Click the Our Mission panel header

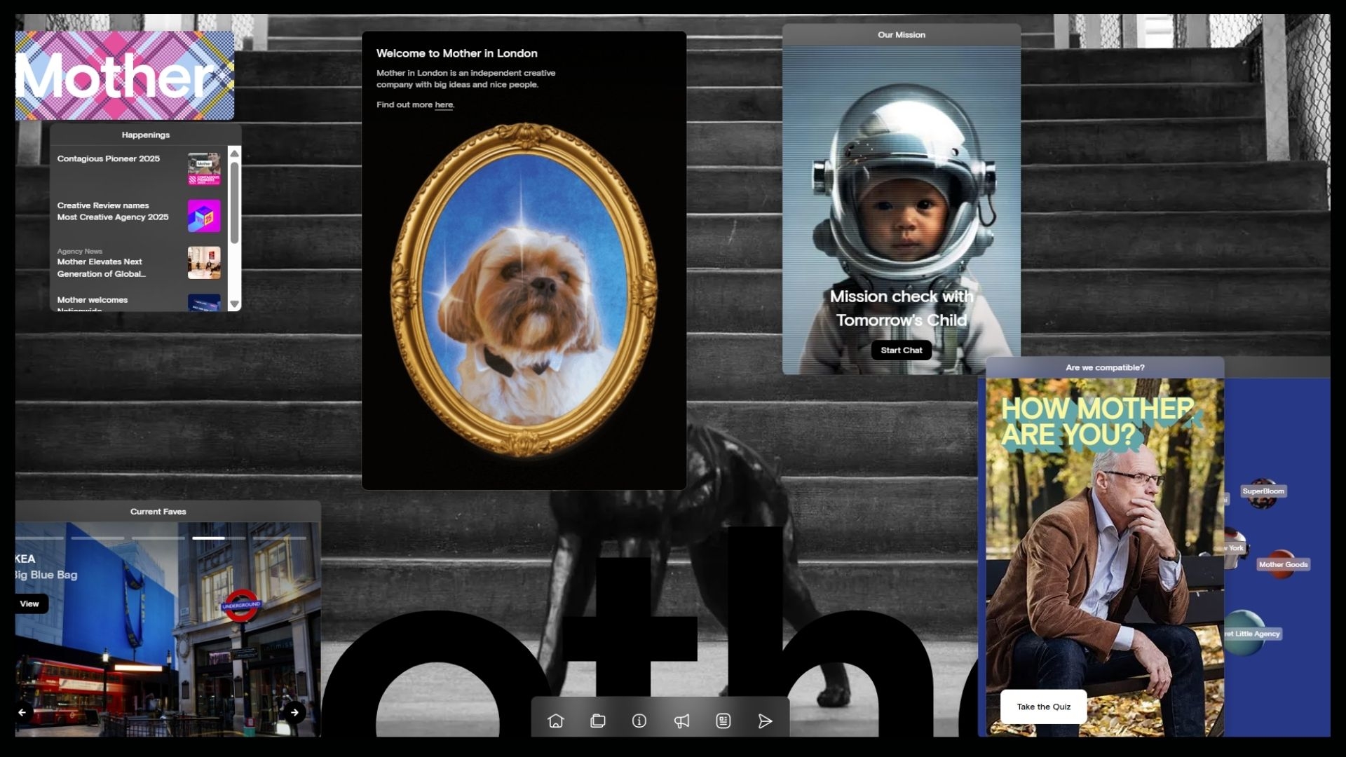[x=902, y=35]
